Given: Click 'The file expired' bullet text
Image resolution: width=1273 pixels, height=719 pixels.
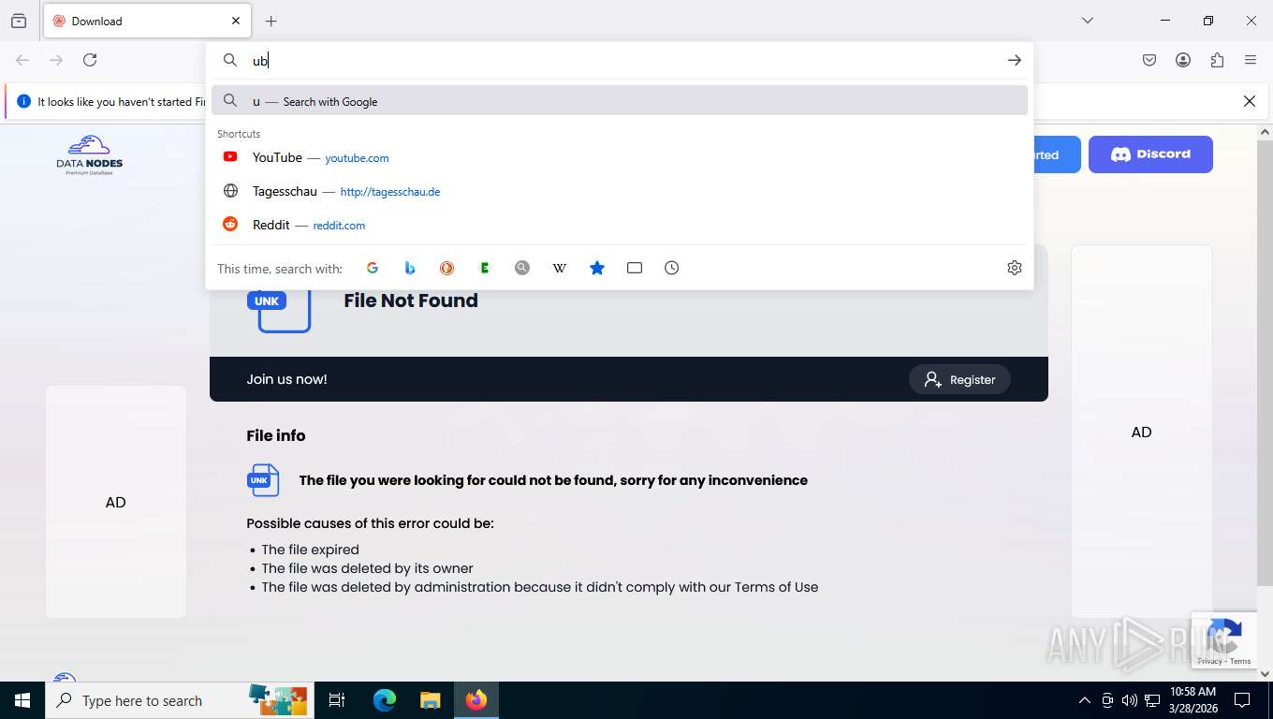Looking at the screenshot, I should coord(310,550).
